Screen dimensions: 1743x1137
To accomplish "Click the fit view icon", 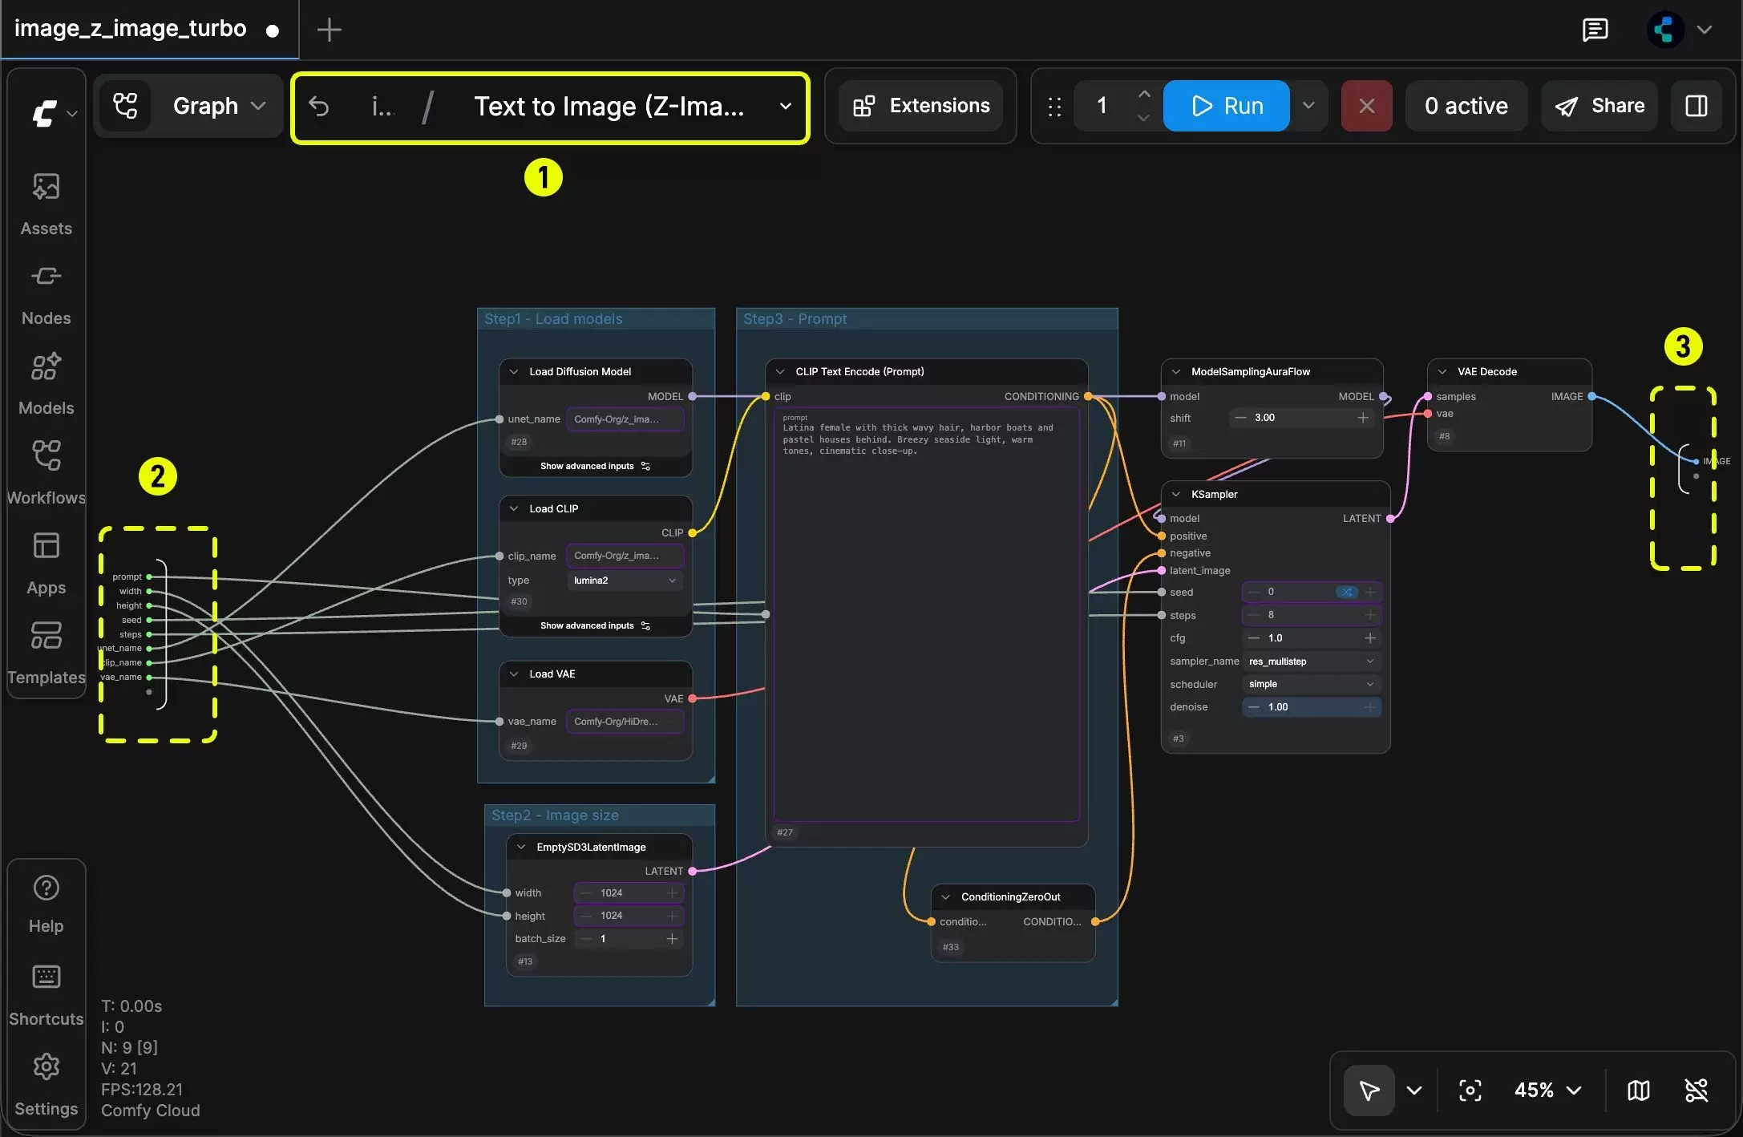I will [1470, 1090].
